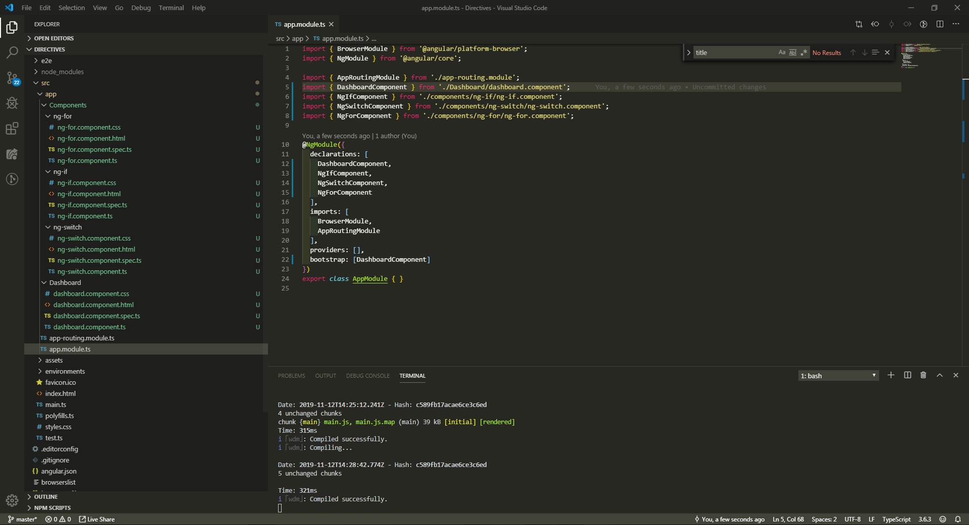
Task: Click the Compare Changes editor icon
Action: click(x=859, y=24)
